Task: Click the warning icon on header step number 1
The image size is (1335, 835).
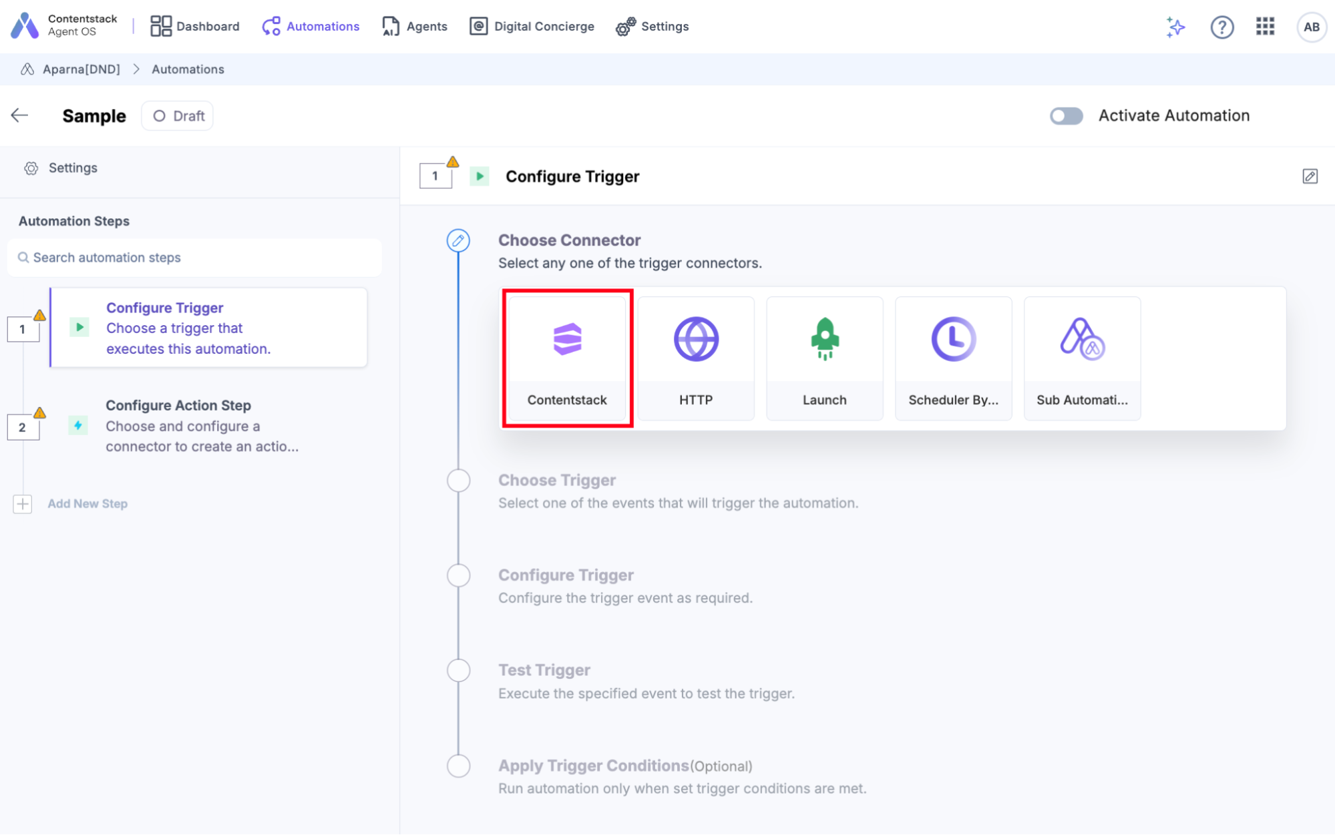Action: click(453, 162)
